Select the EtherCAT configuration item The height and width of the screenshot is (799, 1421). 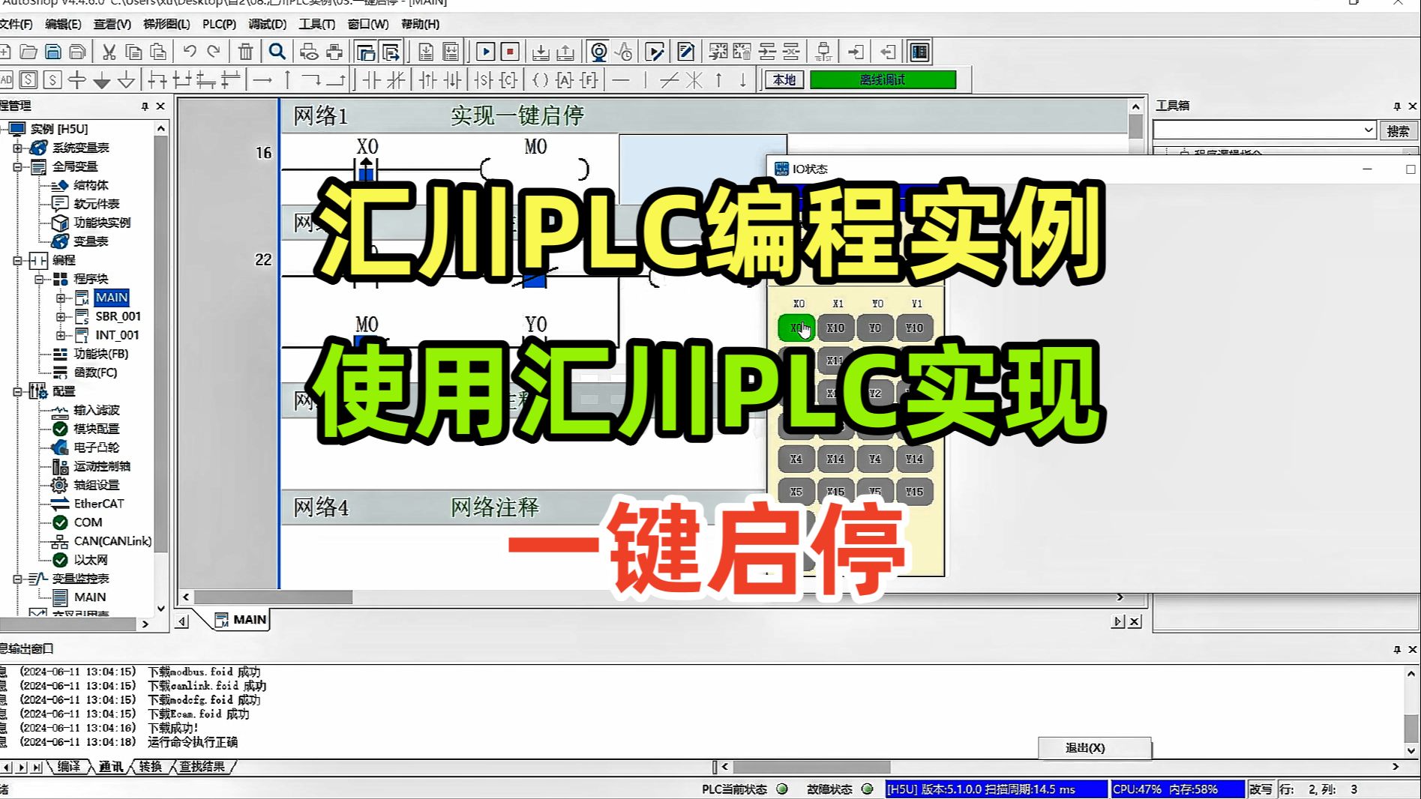click(x=98, y=504)
